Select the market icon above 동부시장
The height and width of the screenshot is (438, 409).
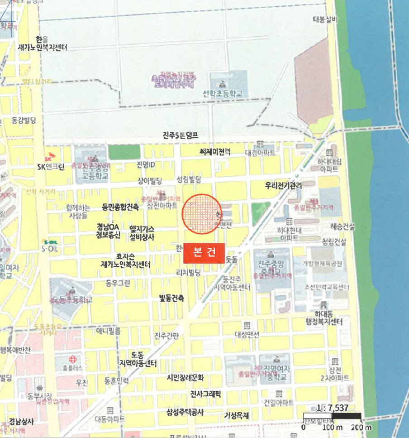pos(40,388)
